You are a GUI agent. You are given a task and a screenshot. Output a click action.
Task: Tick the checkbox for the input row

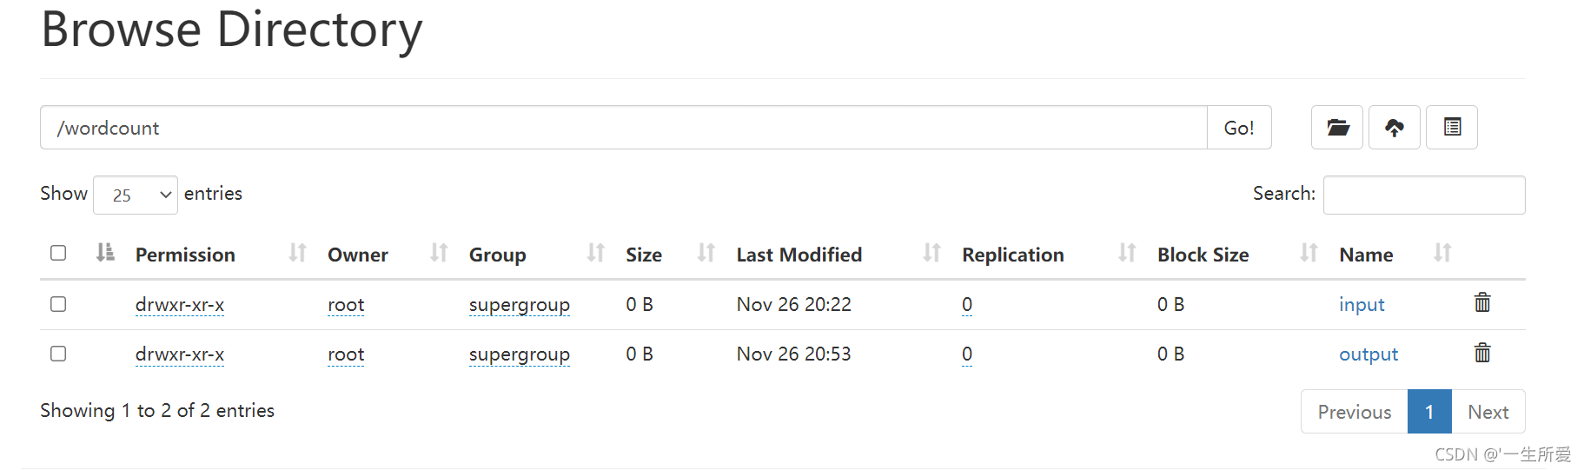pyautogui.click(x=58, y=304)
